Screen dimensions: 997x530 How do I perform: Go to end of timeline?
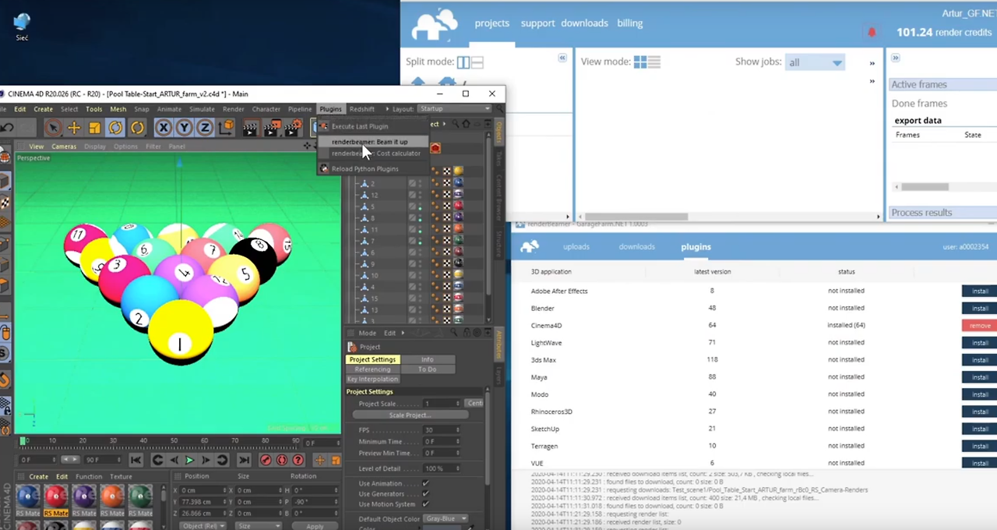point(244,460)
